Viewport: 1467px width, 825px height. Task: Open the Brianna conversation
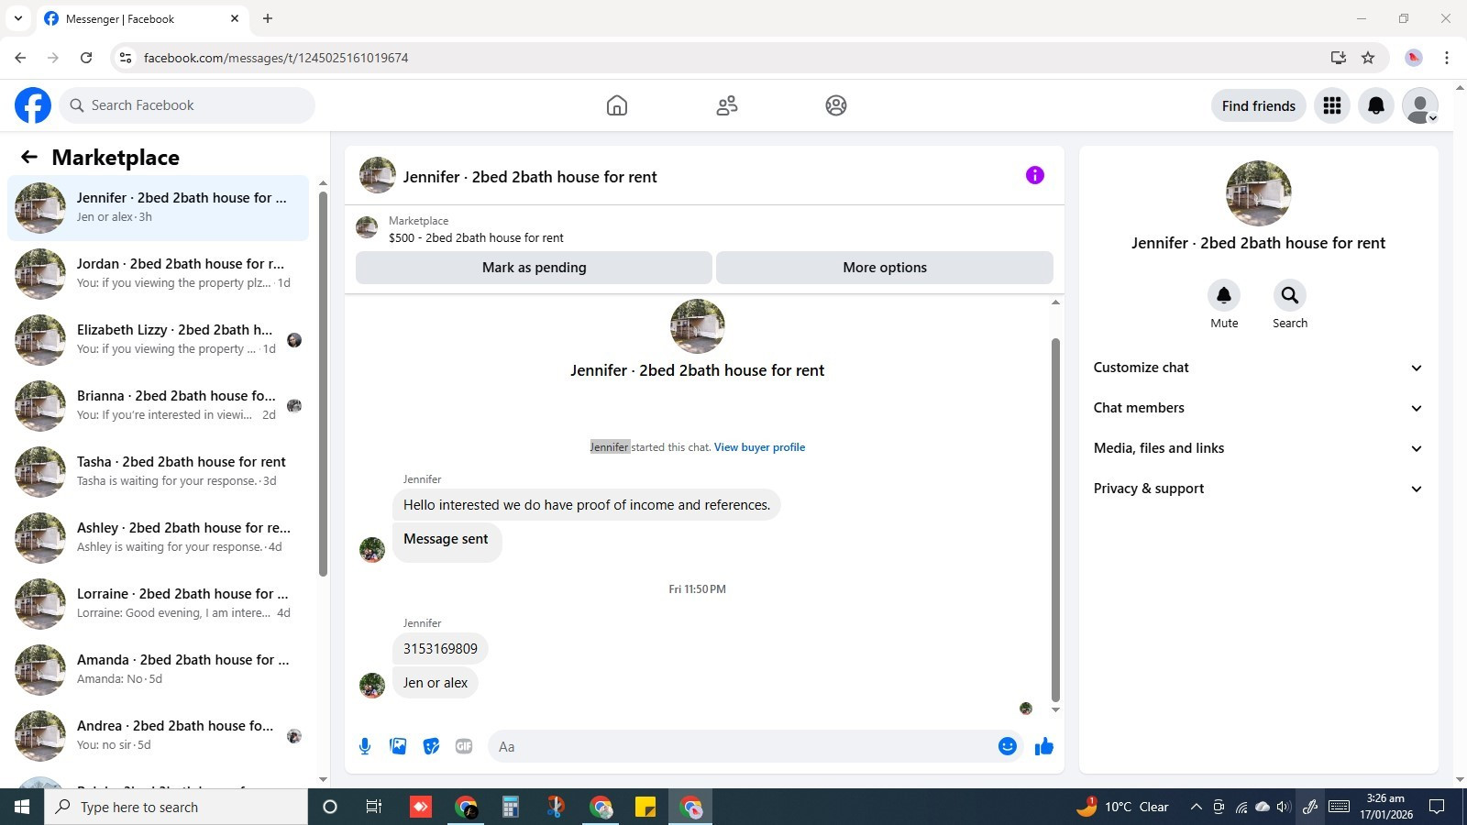(158, 405)
